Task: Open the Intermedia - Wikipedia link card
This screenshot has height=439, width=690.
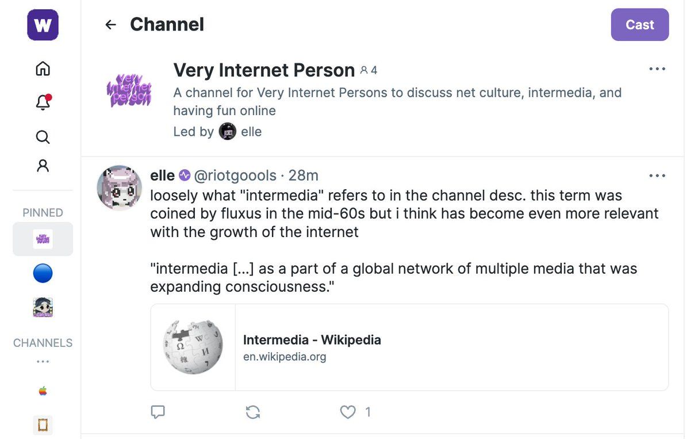Action: (x=409, y=348)
